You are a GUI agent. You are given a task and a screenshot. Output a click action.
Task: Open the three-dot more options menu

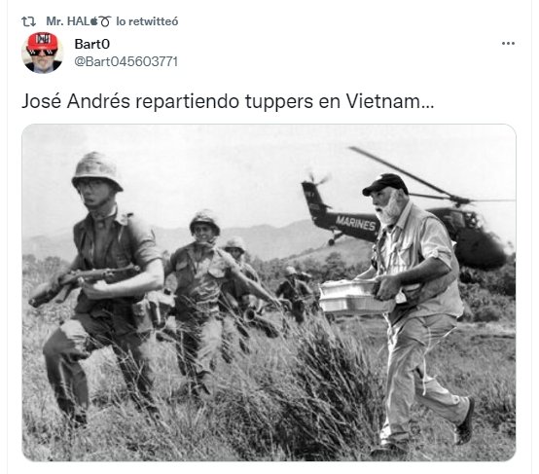[508, 44]
